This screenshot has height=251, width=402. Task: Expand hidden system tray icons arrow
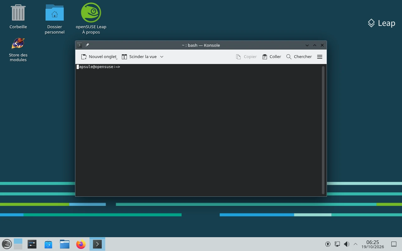[356, 244]
